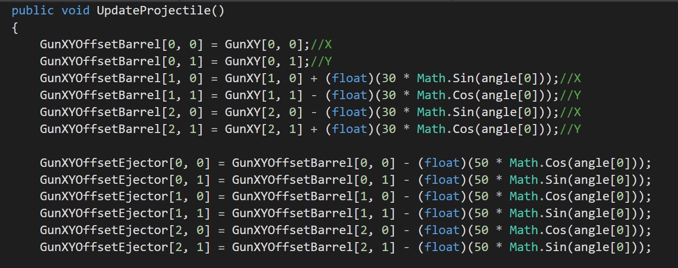Screen dimensions: 678x268
Task: Click the 'public' keyword in the method signature
Action: tap(32, 11)
